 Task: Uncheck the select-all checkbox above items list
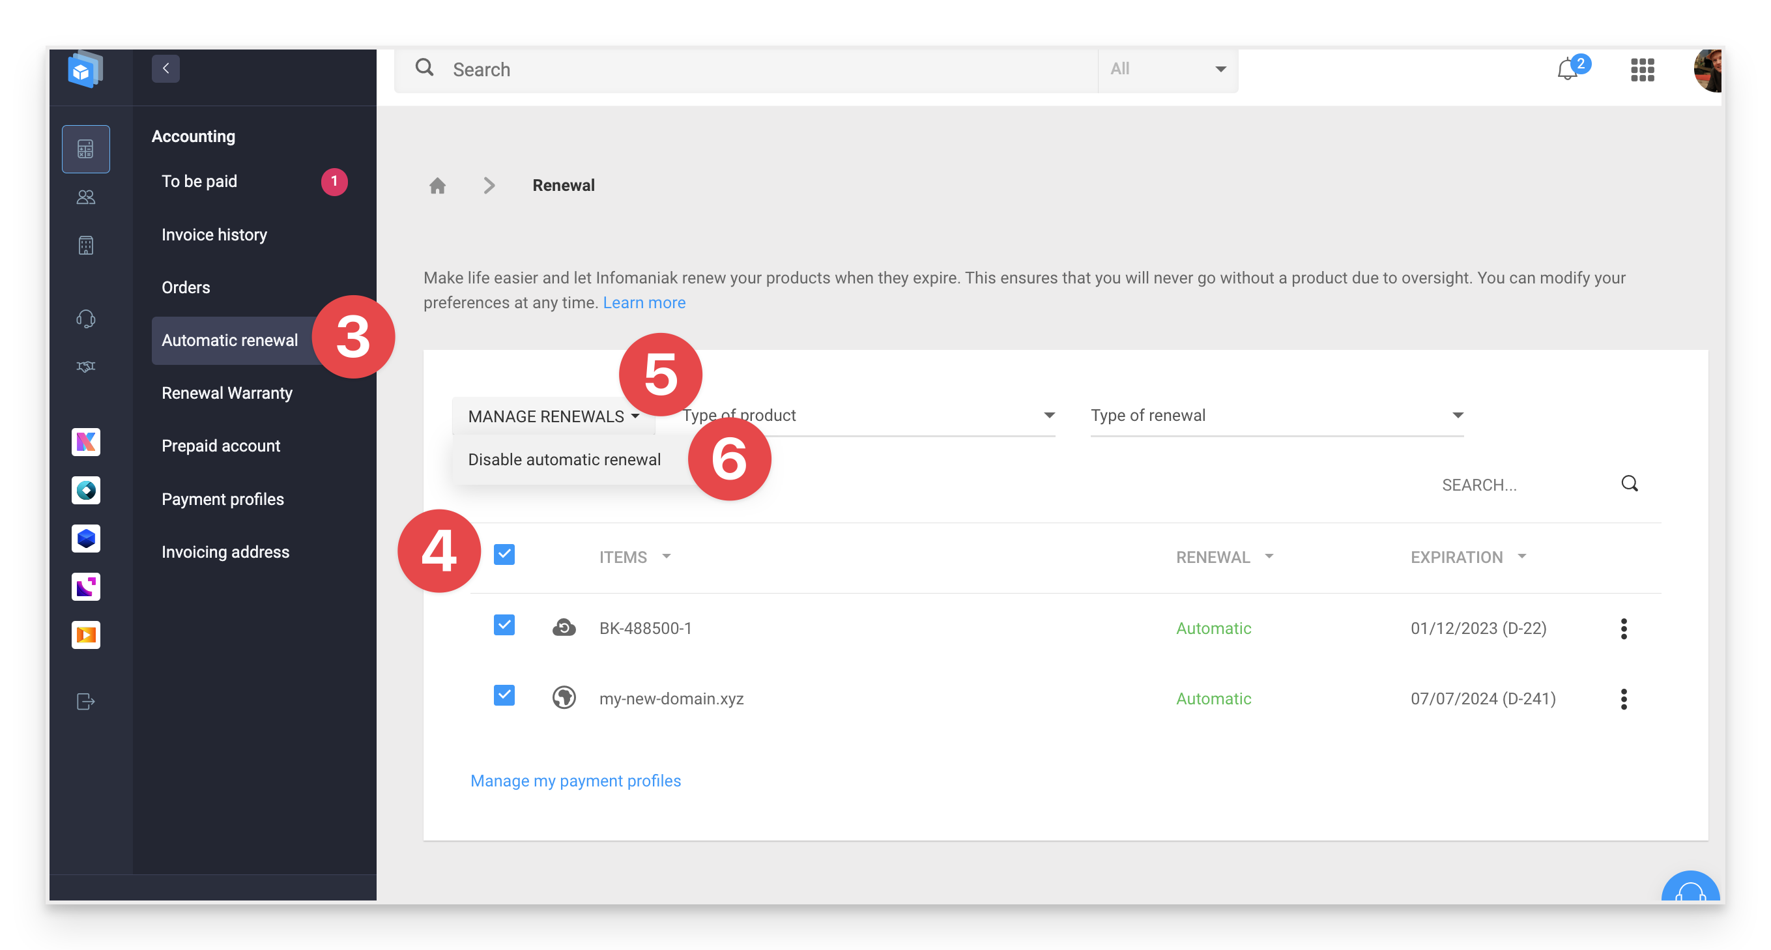(x=504, y=553)
